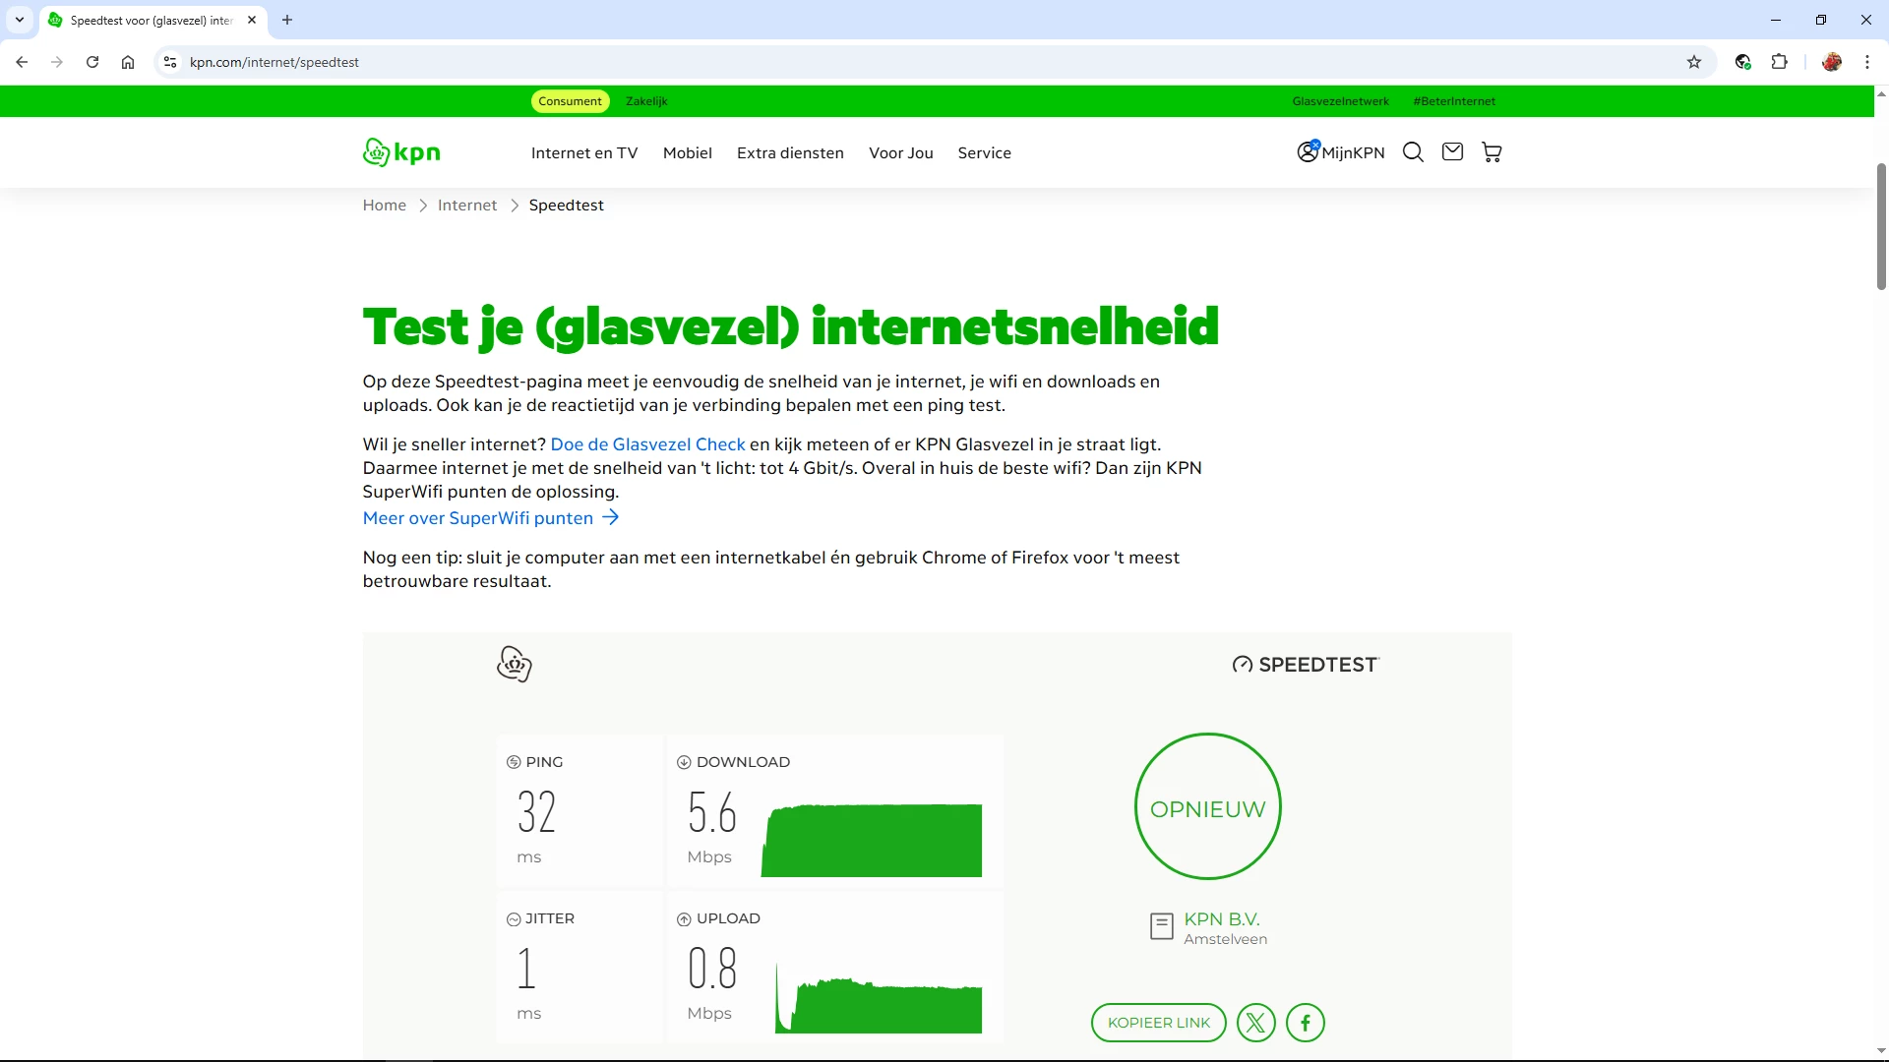Select the Consument toggle pill
1889x1062 pixels.
pyautogui.click(x=570, y=101)
